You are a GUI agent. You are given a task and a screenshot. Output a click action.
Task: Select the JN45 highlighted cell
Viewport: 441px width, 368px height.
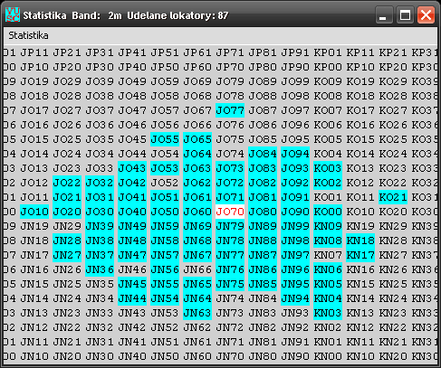point(132,284)
